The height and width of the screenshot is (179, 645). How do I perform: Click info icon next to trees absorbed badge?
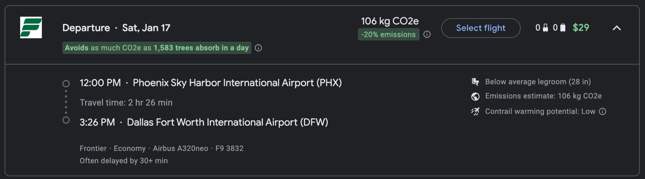tap(258, 48)
